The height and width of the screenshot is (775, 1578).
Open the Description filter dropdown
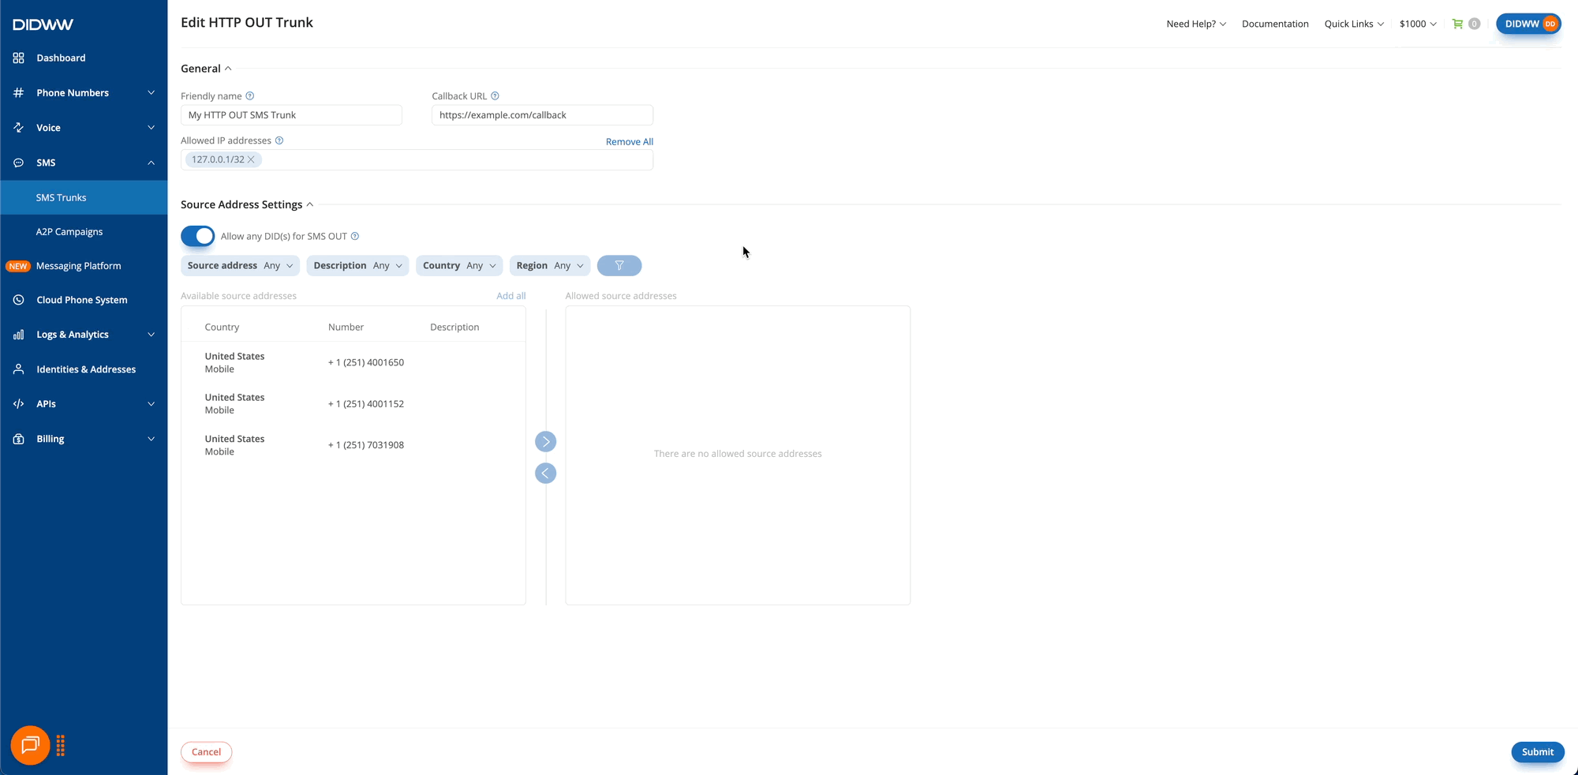357,266
